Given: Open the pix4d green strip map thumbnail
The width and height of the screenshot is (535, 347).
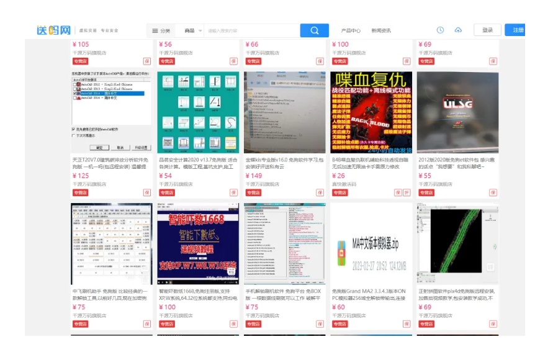Looking at the screenshot, I should tap(457, 243).
